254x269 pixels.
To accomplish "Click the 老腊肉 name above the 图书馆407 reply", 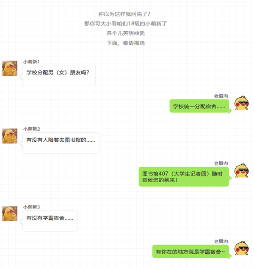I will pos(221,163).
